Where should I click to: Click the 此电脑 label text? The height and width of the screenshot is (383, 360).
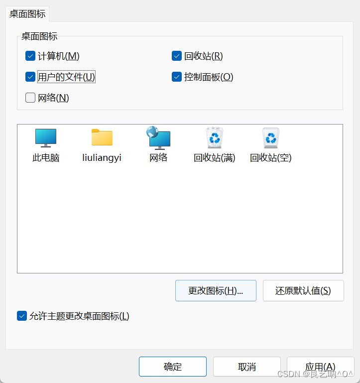click(46, 157)
